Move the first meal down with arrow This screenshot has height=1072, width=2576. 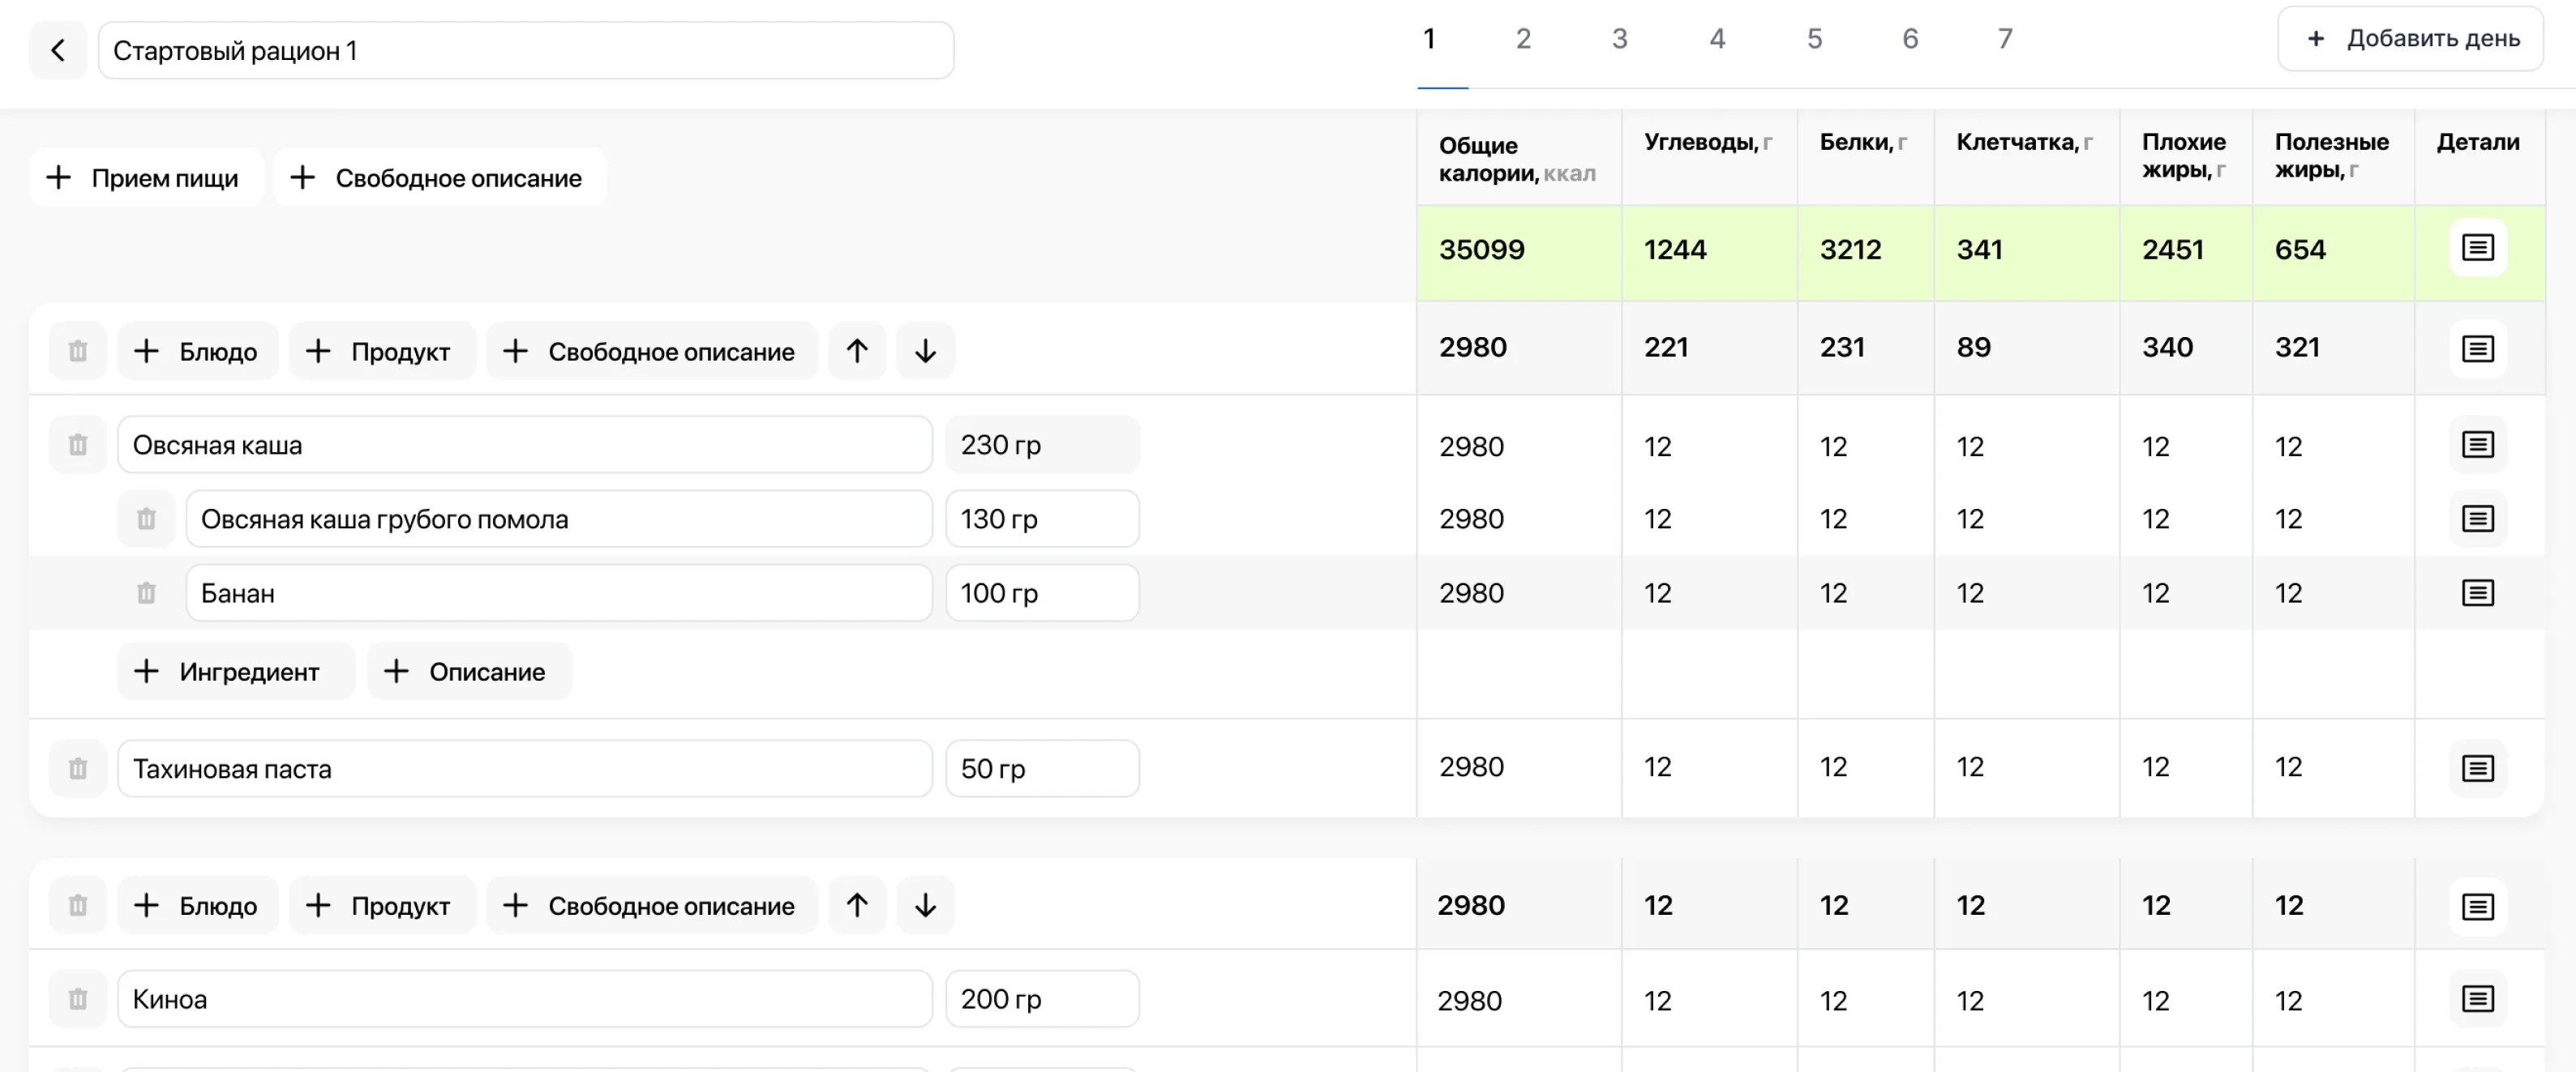point(925,351)
